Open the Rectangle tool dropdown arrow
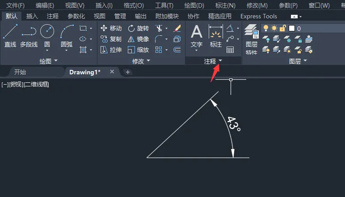The height and width of the screenshot is (197, 345). (x=91, y=28)
